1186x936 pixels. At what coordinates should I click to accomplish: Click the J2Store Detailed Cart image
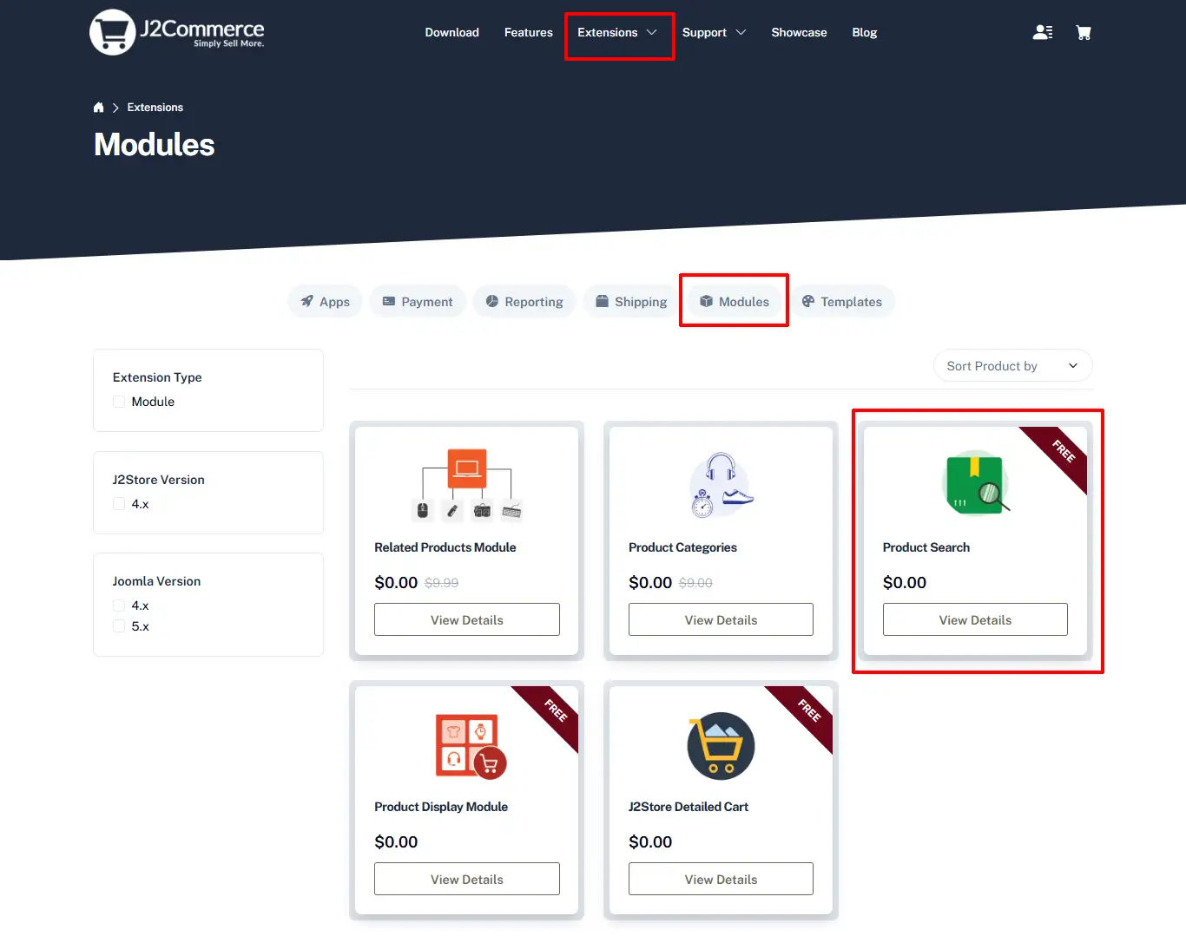pyautogui.click(x=721, y=746)
